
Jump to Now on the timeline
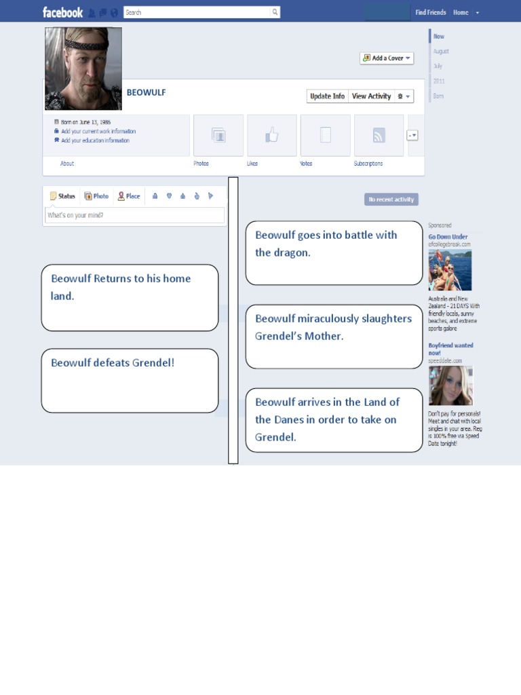click(x=439, y=37)
